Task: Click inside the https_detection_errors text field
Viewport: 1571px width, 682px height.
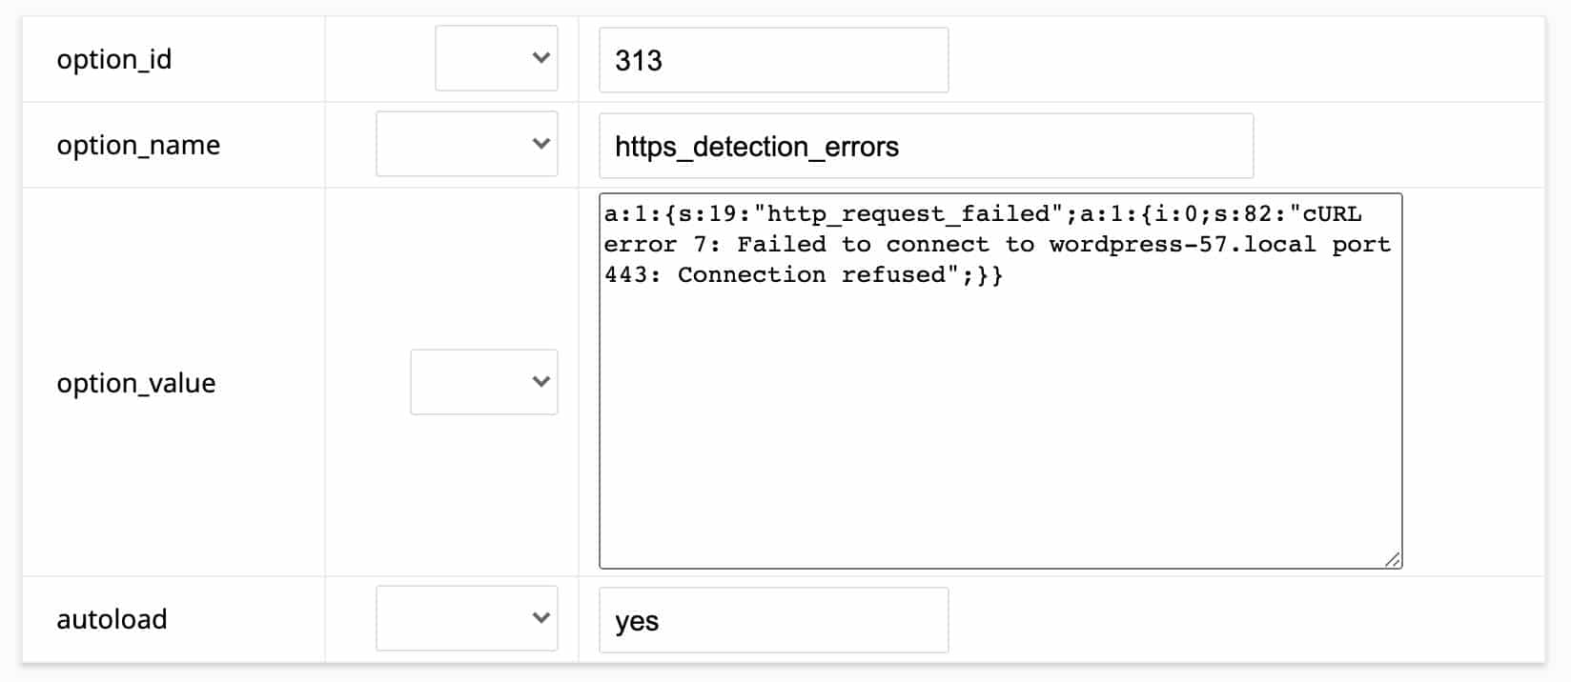Action: (x=925, y=146)
